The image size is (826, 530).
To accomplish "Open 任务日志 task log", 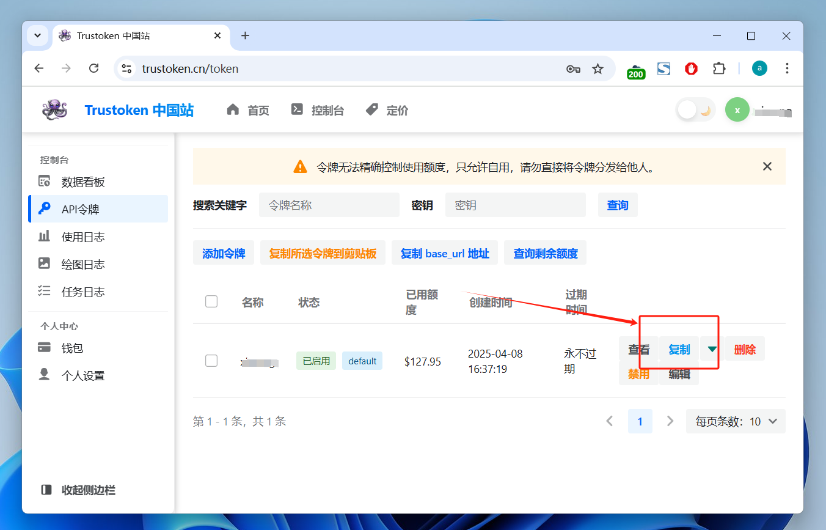I will (98, 292).
